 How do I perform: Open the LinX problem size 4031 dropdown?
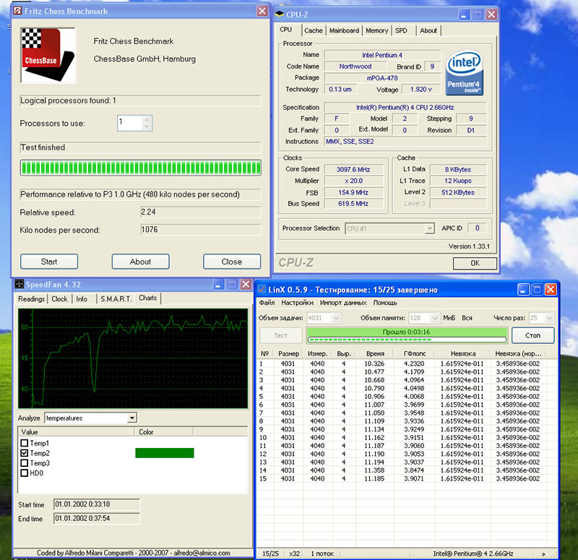tap(336, 318)
